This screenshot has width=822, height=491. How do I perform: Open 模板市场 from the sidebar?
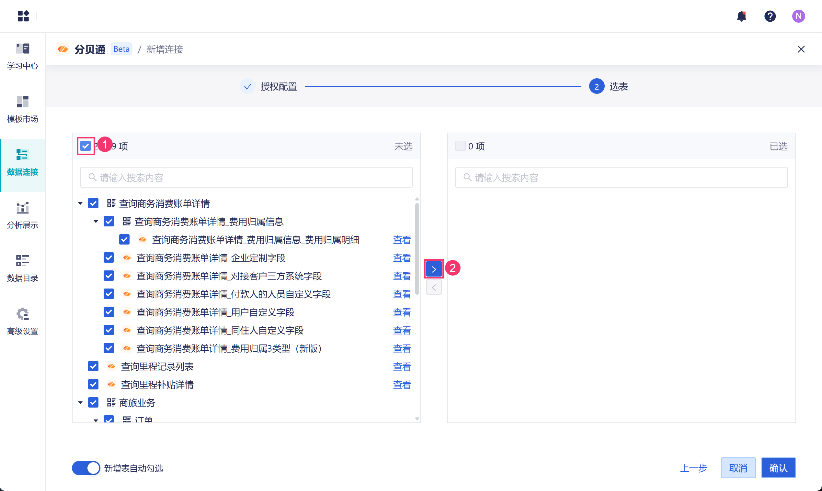pos(23,109)
